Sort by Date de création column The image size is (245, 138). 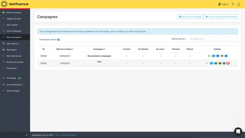(65, 49)
